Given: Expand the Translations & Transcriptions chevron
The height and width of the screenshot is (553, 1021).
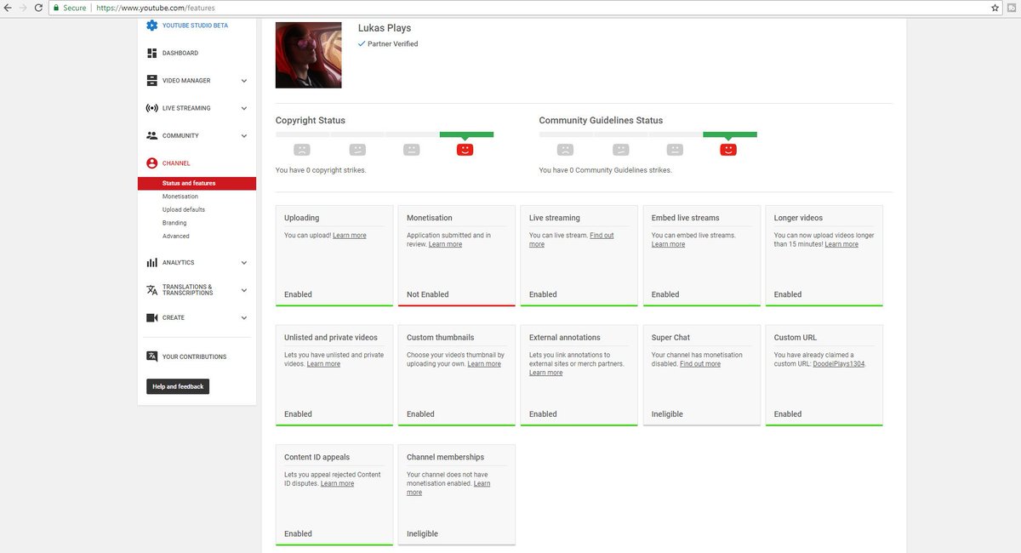Looking at the screenshot, I should point(243,290).
